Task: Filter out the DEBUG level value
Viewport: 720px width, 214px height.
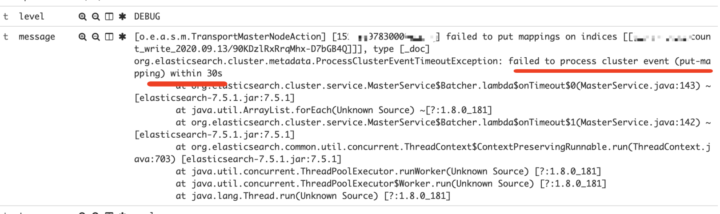Action: tap(96, 17)
